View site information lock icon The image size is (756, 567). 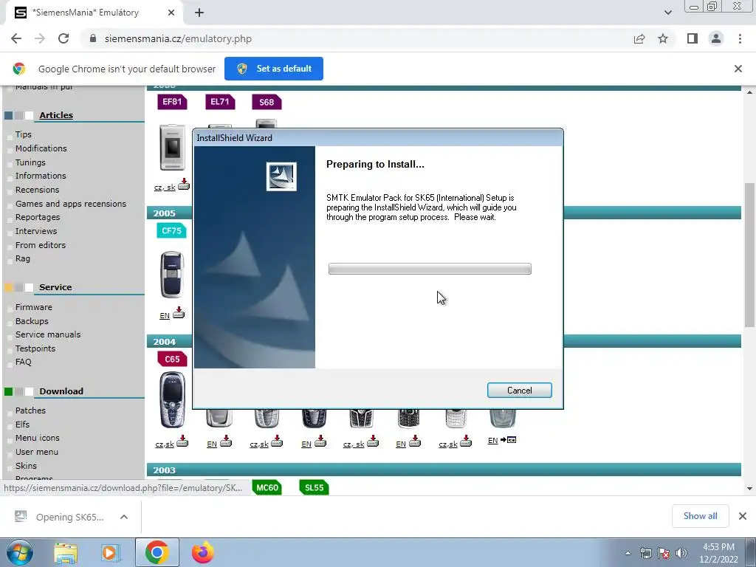pyautogui.click(x=93, y=38)
